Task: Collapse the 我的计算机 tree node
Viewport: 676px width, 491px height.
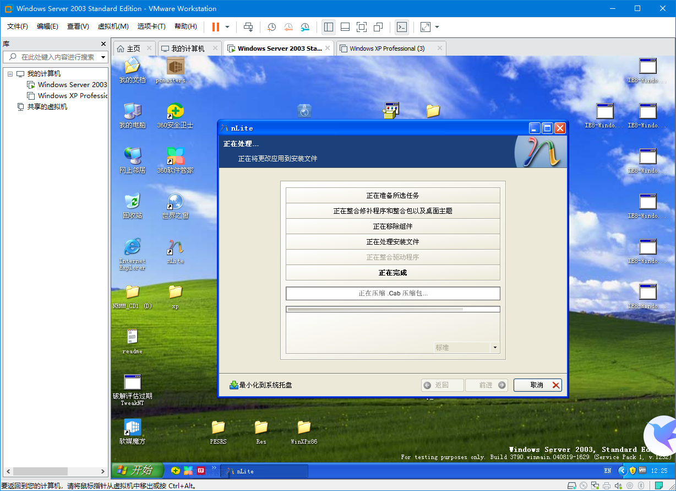Action: pos(10,74)
